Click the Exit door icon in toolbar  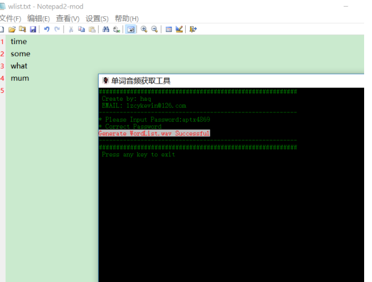coord(193,29)
